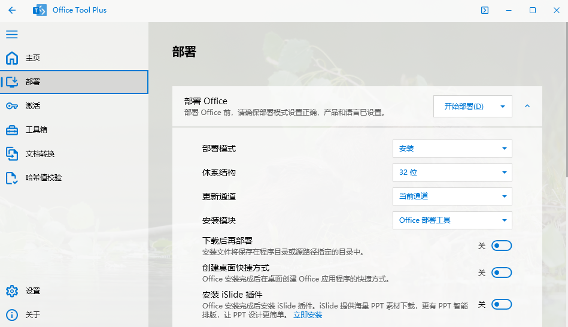The image size is (568, 327).
Task: Click the gear icon for 设置
Action: (11, 290)
